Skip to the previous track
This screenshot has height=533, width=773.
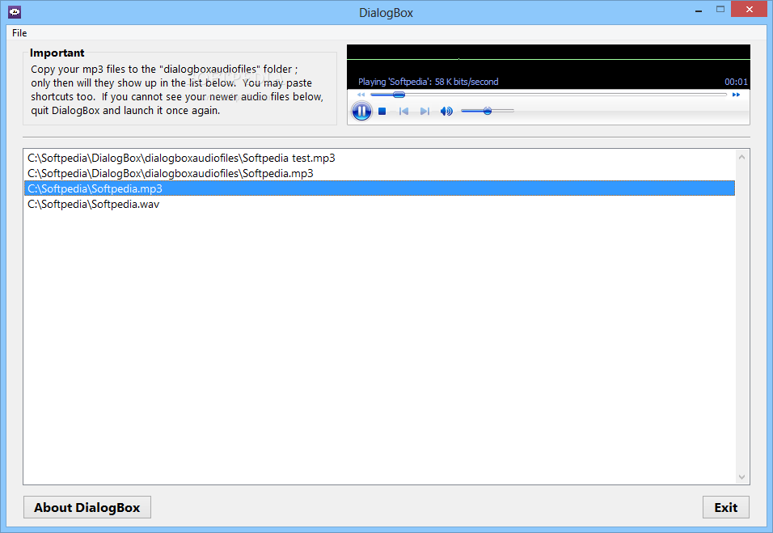(403, 112)
